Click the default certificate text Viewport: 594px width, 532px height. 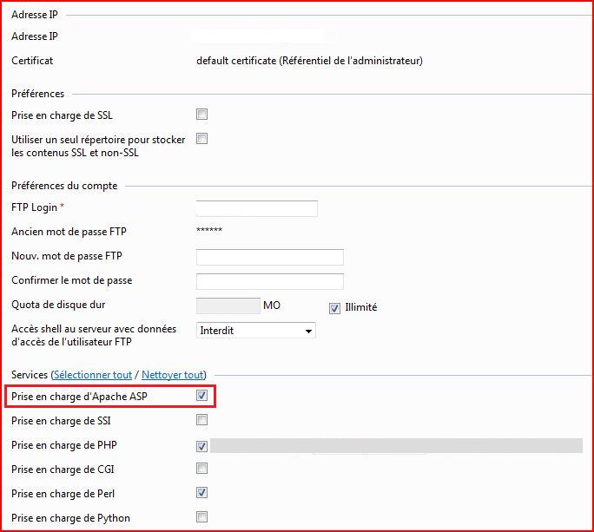click(309, 61)
